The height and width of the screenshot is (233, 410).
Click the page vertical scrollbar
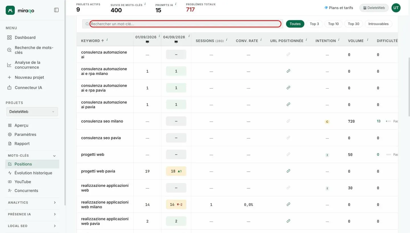point(409,87)
